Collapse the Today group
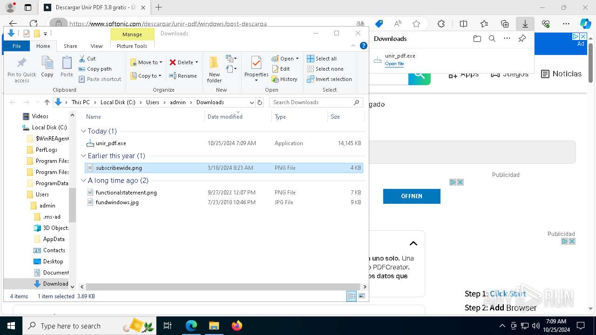Screen dimensions: 596x335 [x=83, y=131]
